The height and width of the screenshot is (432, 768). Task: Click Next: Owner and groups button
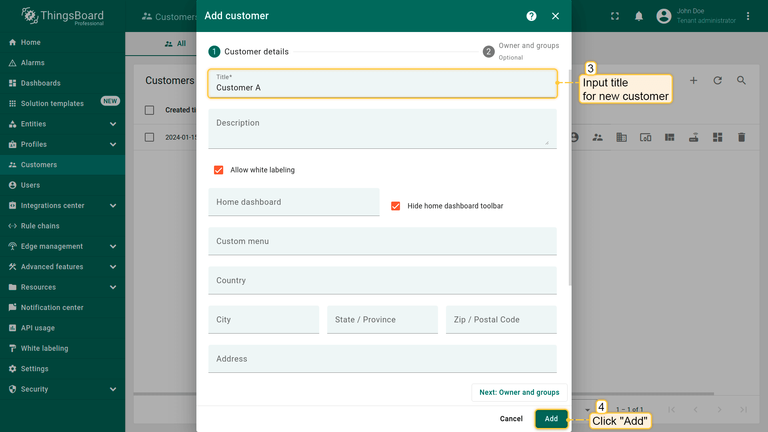519,392
